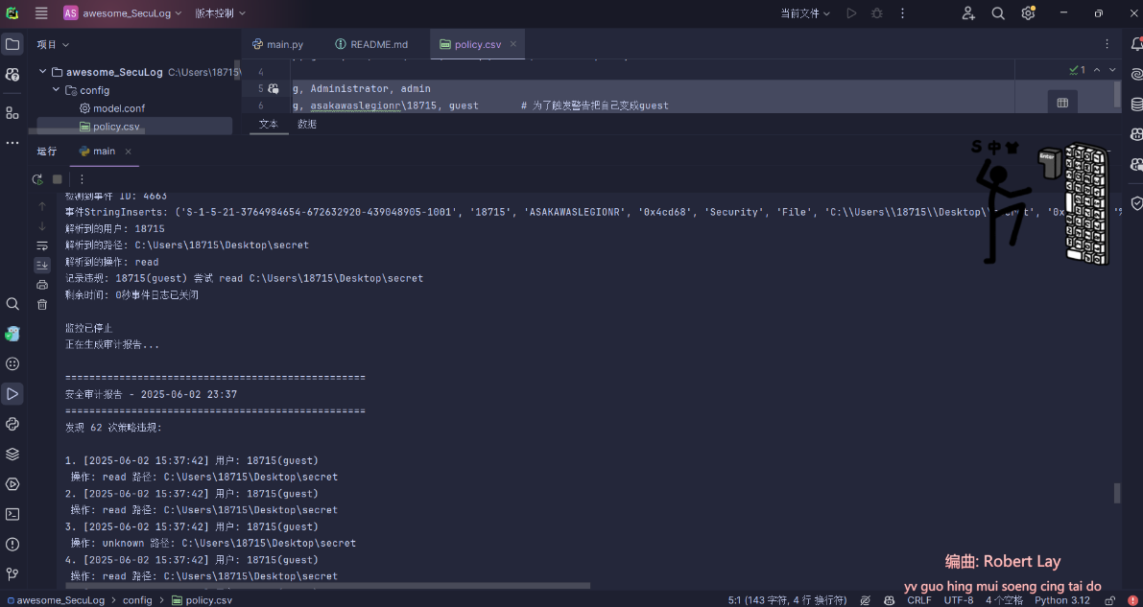Collapse the config folder in project tree
The width and height of the screenshot is (1143, 607).
click(x=56, y=89)
